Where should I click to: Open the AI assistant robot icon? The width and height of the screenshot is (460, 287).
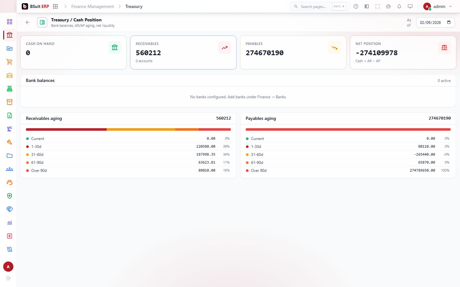[388, 6]
